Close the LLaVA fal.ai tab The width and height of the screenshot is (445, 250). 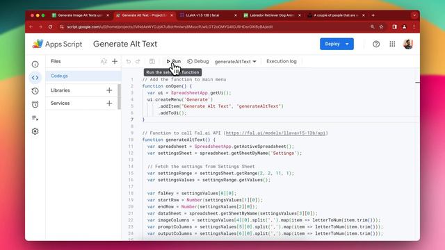tap(236, 15)
